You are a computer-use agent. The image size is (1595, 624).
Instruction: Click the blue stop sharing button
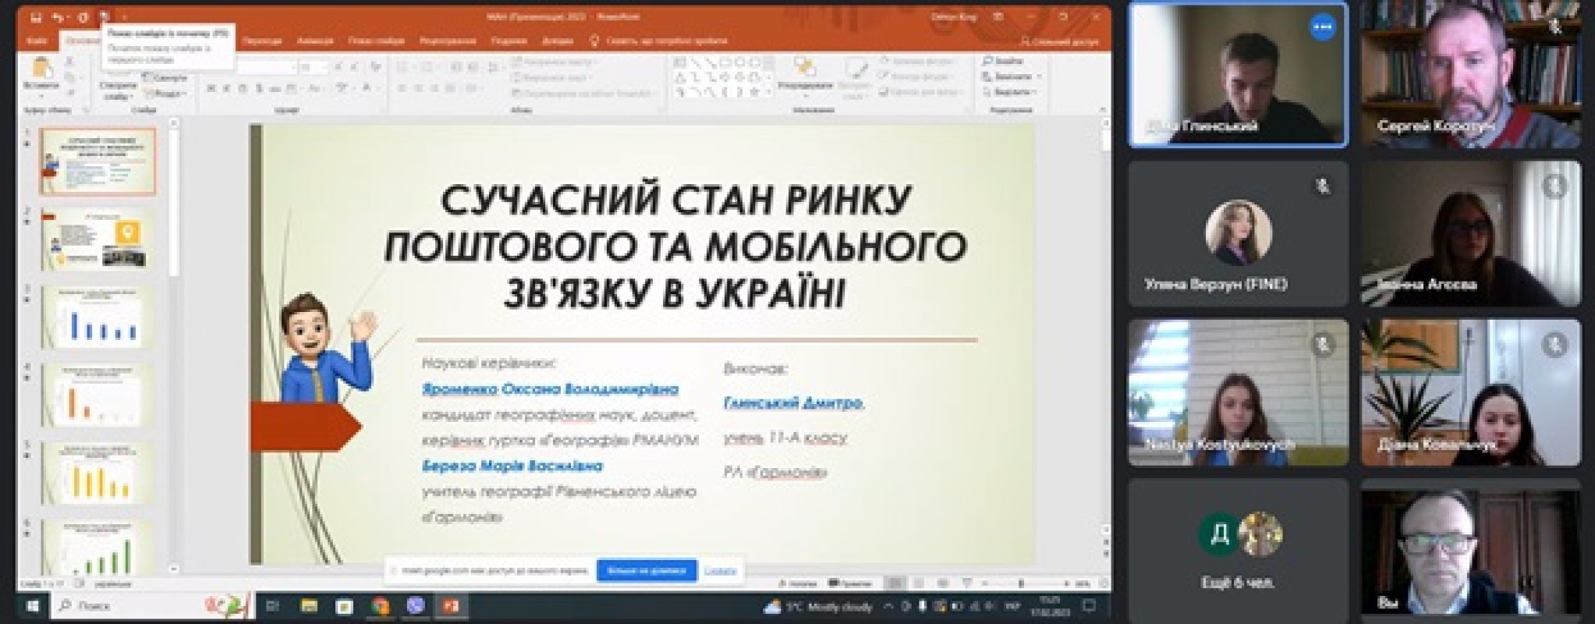coord(646,571)
